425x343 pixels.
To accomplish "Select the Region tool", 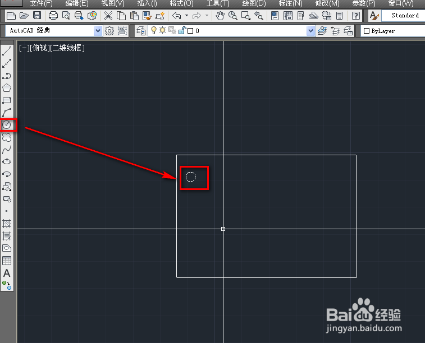I will [7, 248].
